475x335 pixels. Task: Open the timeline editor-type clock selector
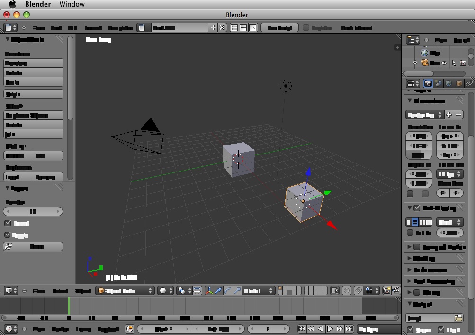pyautogui.click(x=11, y=329)
